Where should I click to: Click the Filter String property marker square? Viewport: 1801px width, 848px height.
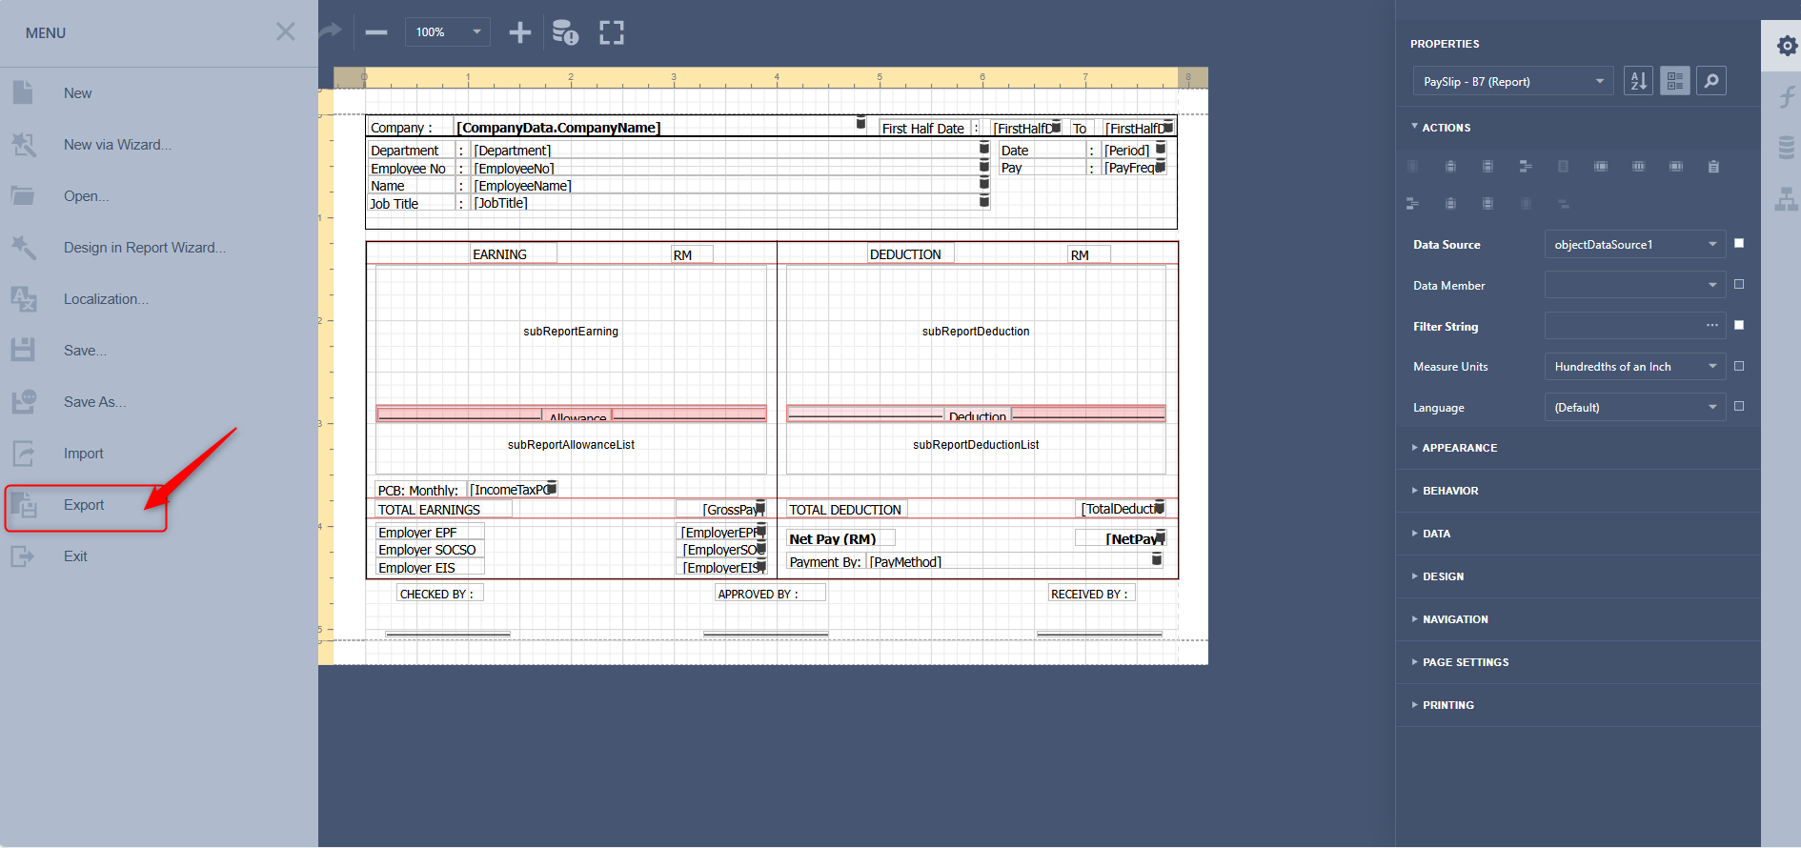pyautogui.click(x=1739, y=325)
